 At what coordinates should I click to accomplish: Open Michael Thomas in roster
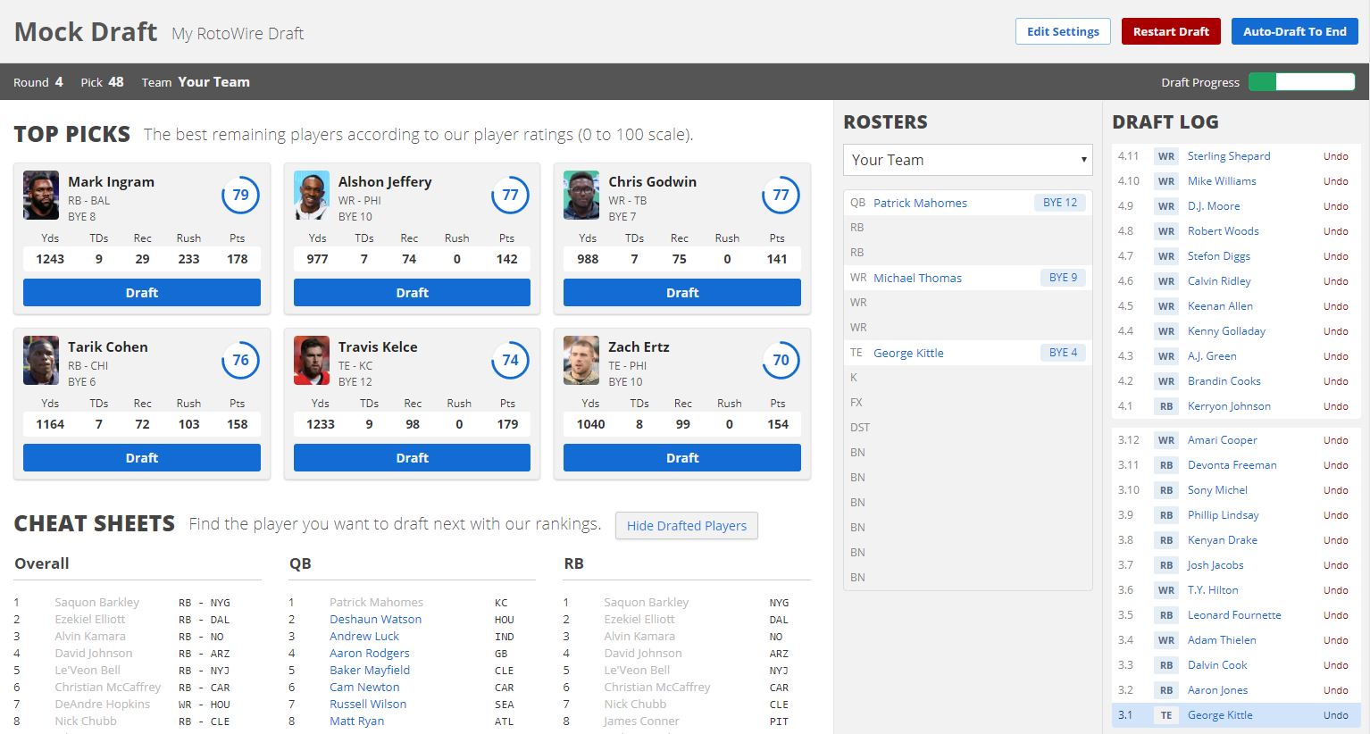917,278
